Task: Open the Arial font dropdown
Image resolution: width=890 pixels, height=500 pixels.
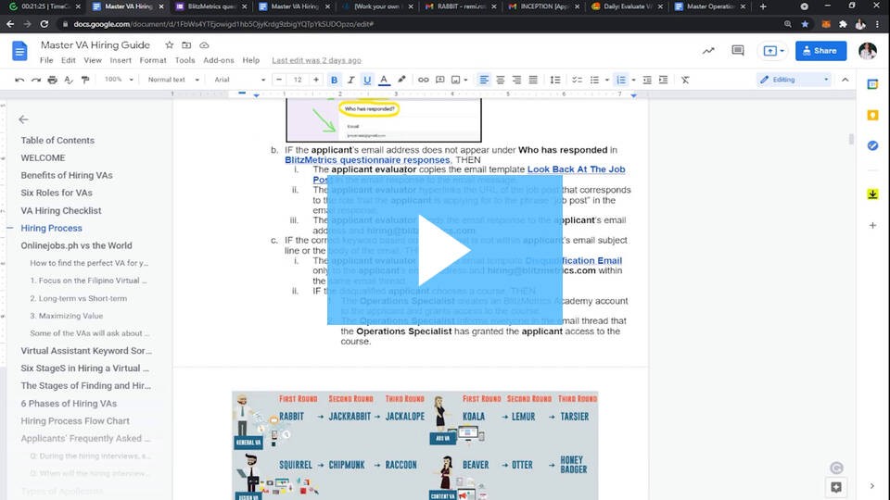Action: tap(239, 80)
